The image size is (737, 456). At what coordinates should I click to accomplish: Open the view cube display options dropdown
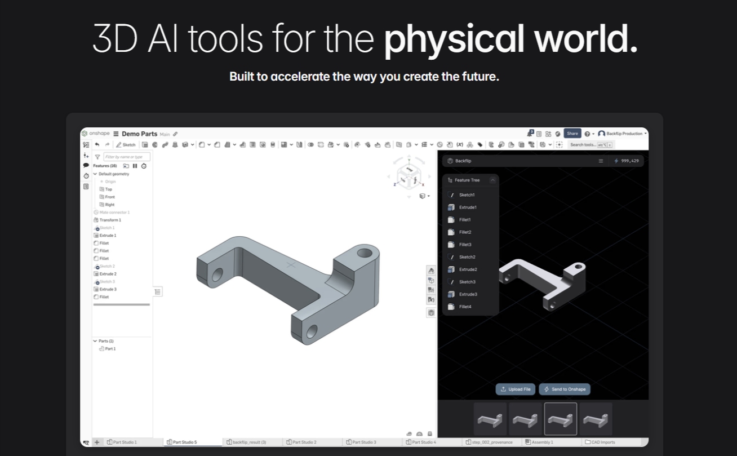tap(424, 196)
